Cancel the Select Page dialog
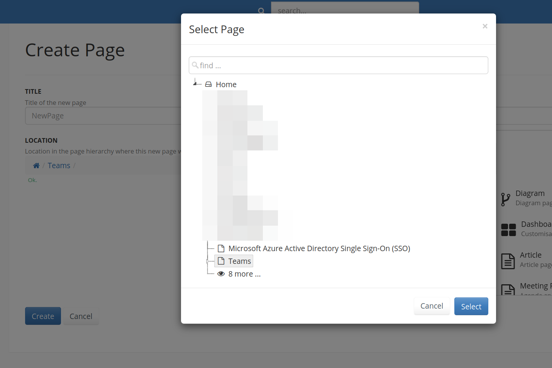The width and height of the screenshot is (552, 368). 432,306
